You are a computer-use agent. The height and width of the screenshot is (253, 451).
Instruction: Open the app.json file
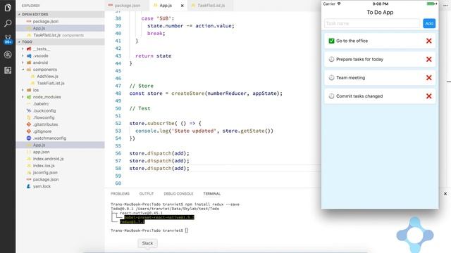41,152
